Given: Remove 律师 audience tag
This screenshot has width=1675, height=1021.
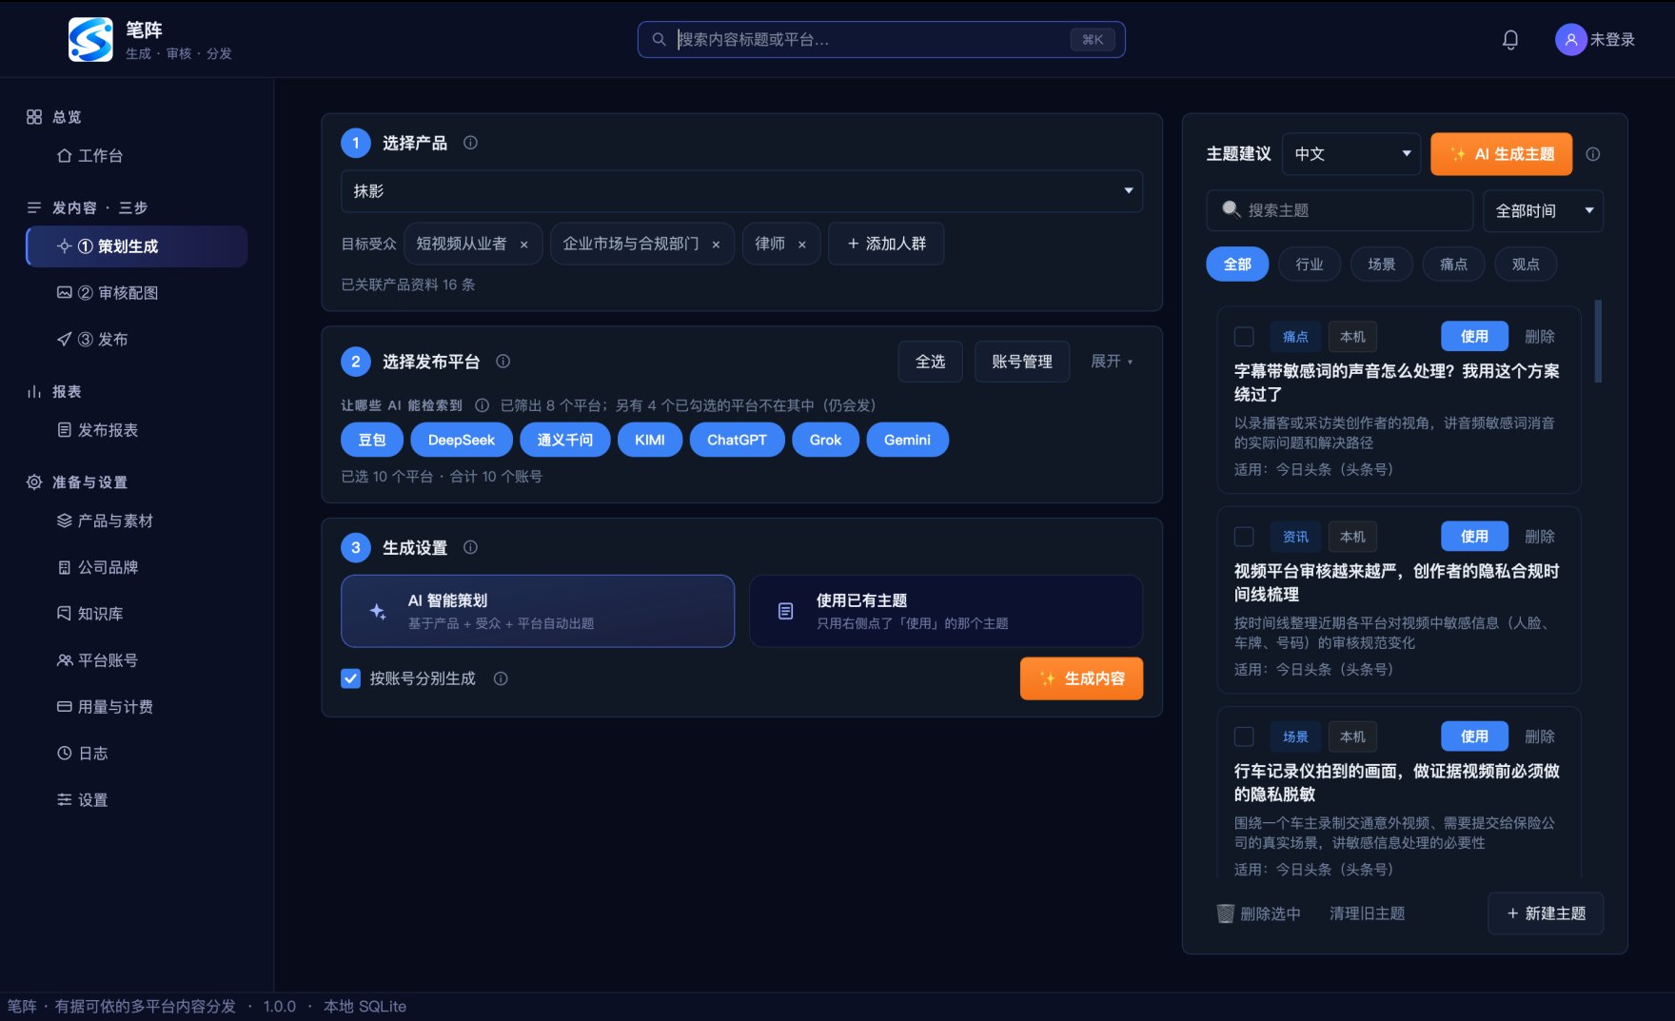Looking at the screenshot, I should pos(802,245).
